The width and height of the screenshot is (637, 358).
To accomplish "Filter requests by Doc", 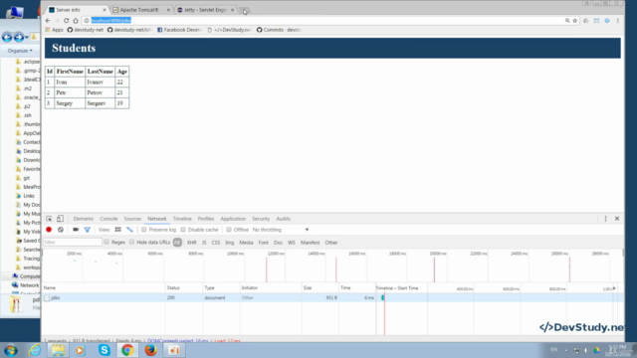I will click(x=278, y=243).
